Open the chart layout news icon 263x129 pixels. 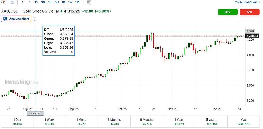(x=89, y=2)
